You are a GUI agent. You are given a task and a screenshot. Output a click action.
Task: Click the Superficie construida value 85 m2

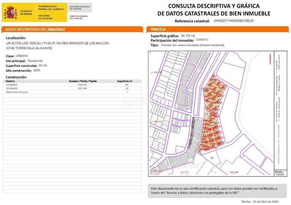click(x=43, y=66)
